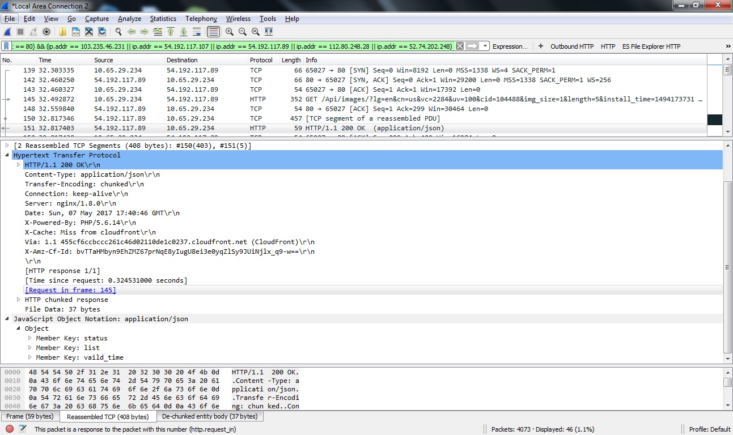Open expert info red circle icon

pos(10,429)
